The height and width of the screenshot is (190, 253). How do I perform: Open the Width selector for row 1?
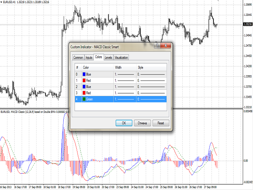[125, 80]
